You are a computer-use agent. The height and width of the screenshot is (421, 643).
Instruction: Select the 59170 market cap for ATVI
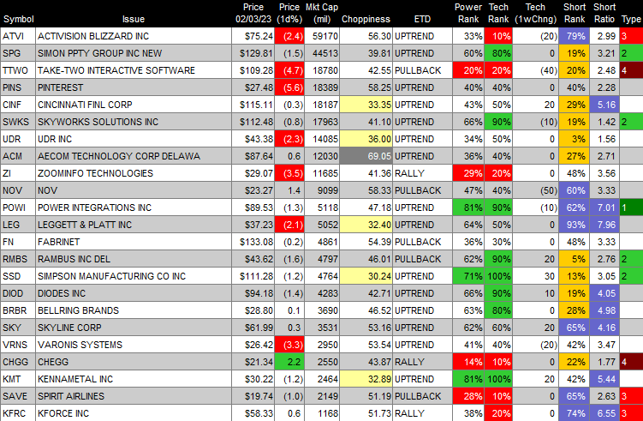322,36
